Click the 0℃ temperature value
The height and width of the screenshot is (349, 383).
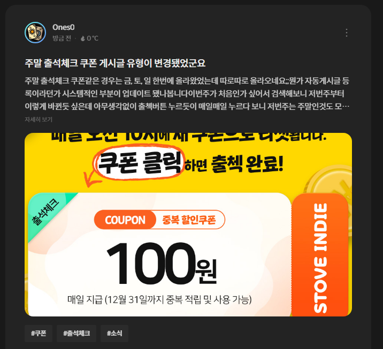[93, 38]
